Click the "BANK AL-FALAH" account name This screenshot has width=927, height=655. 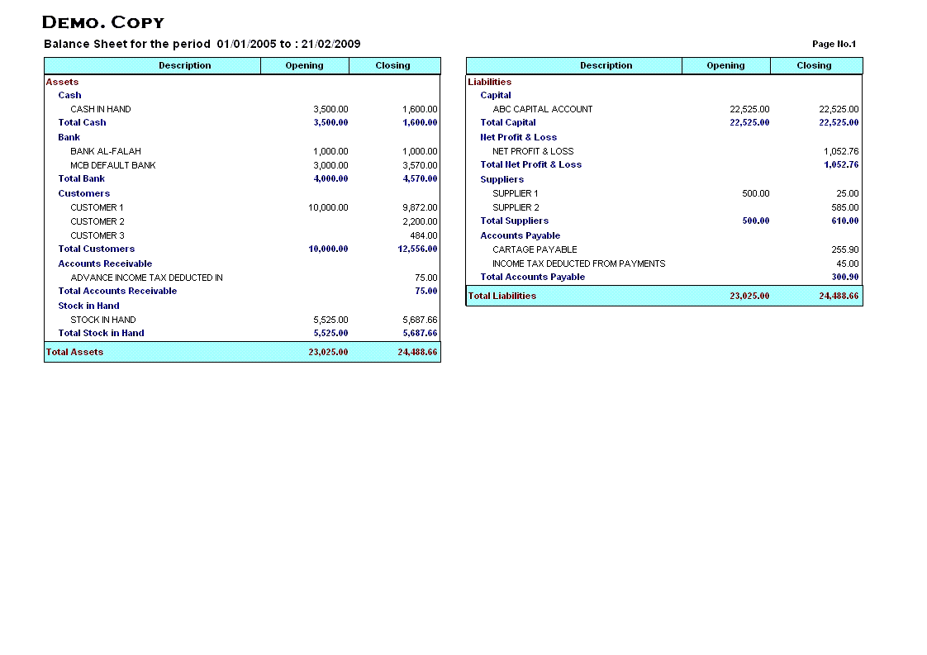pos(106,151)
